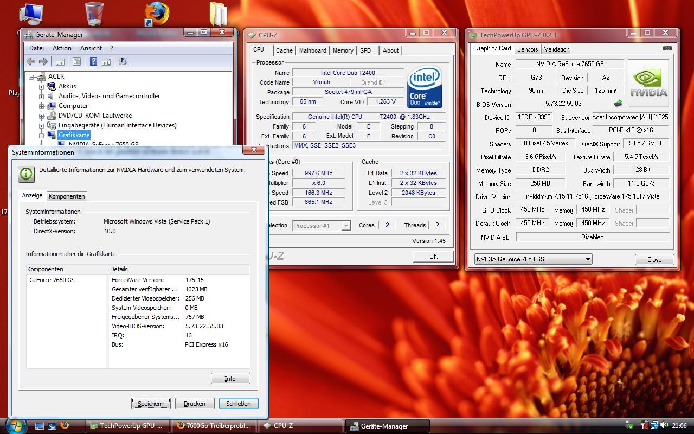Expand the Computer tree node
The width and height of the screenshot is (694, 434).
41,106
